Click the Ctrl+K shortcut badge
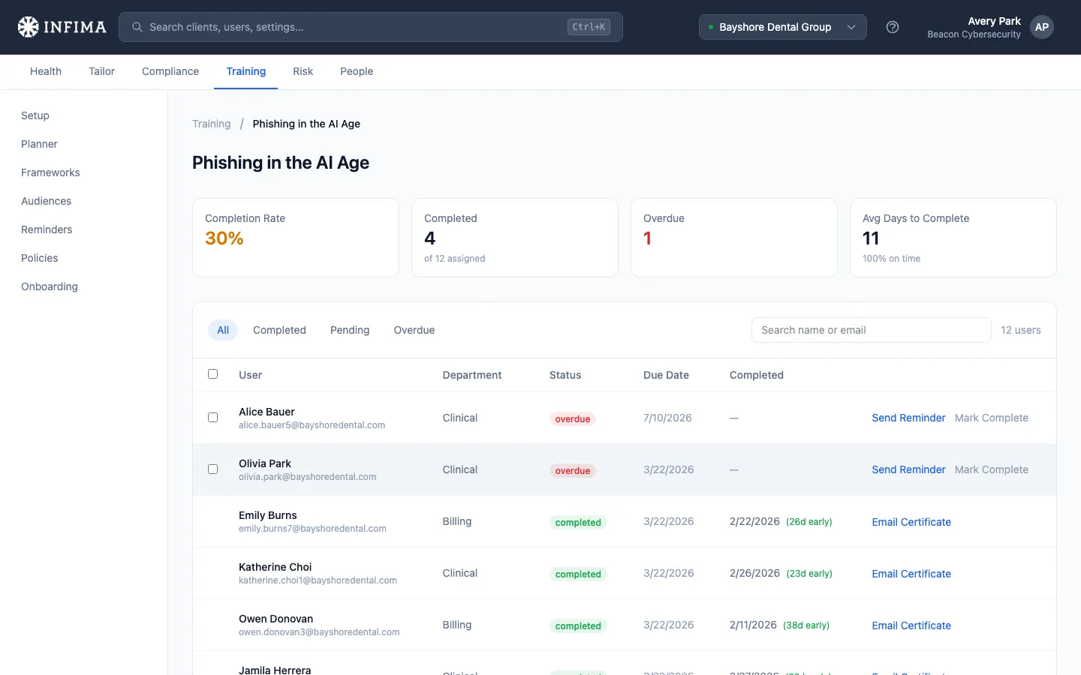Screen dimensions: 1081x675 (589, 27)
